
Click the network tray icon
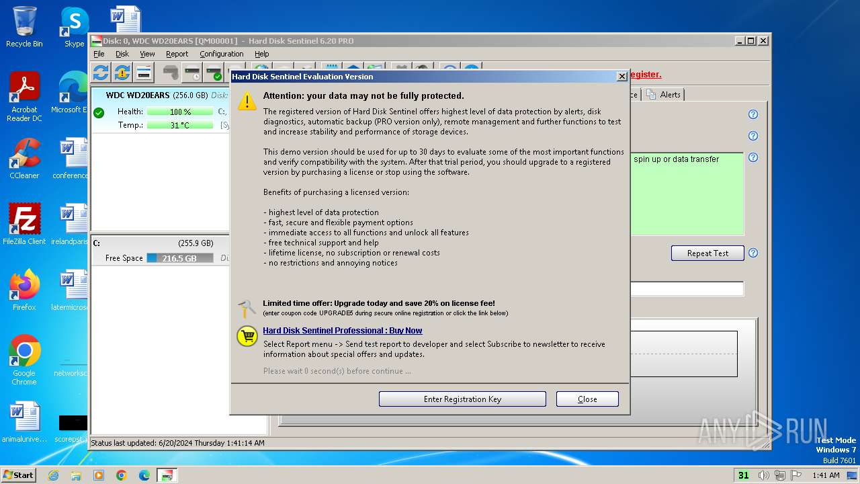point(780,475)
